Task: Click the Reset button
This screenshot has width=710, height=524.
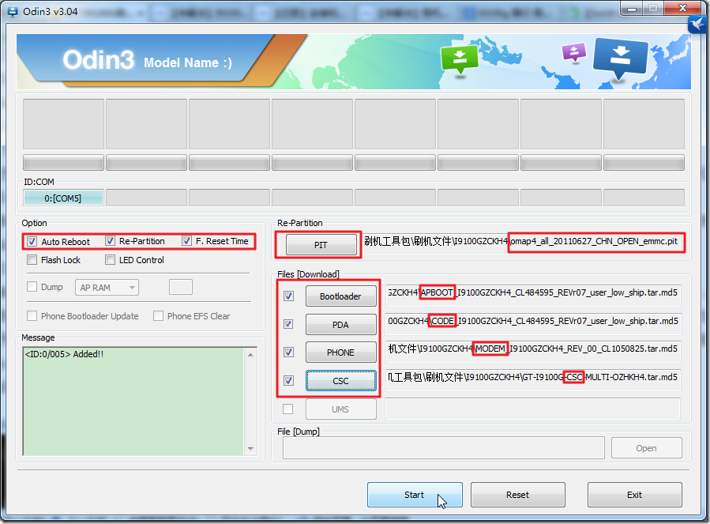Action: tap(517, 495)
